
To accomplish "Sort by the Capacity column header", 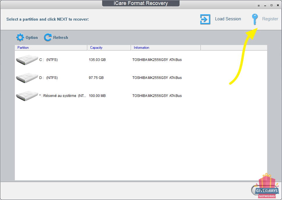I will tap(109, 48).
